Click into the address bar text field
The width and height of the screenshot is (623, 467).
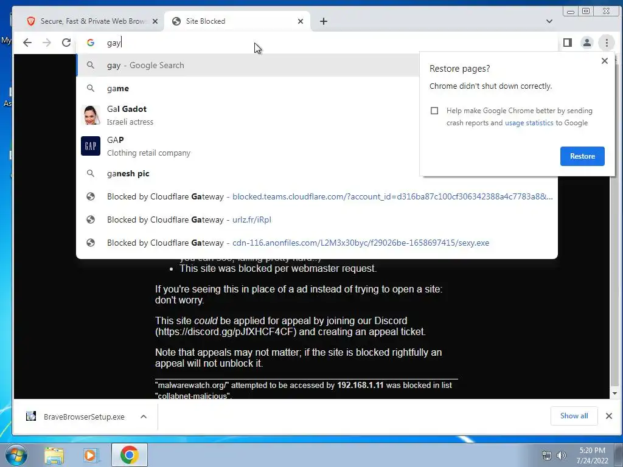pyautogui.click(x=318, y=43)
